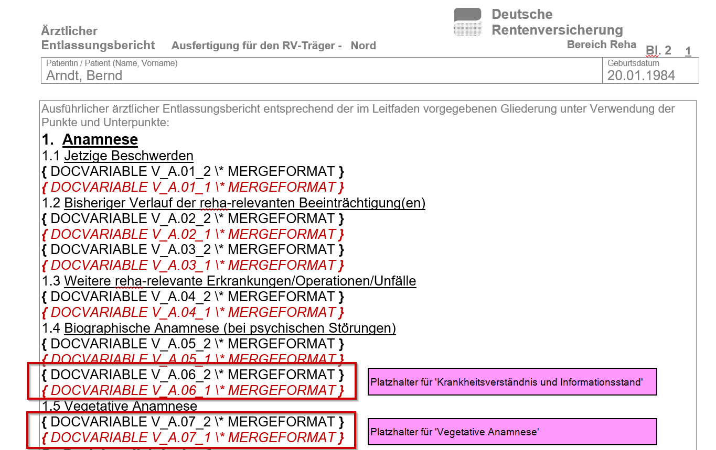
Task: Click the red DOCVARIABLE V_A.03_1 field
Action: pyautogui.click(x=193, y=265)
